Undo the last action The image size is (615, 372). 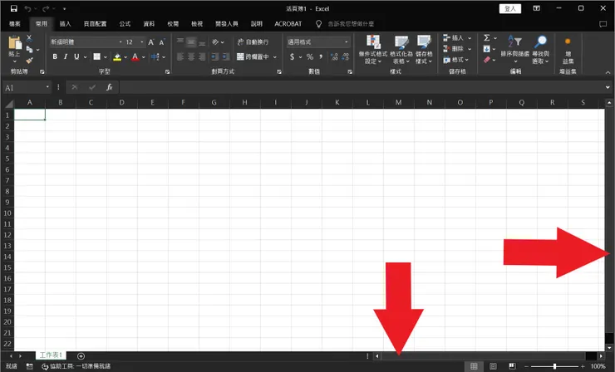click(x=27, y=8)
